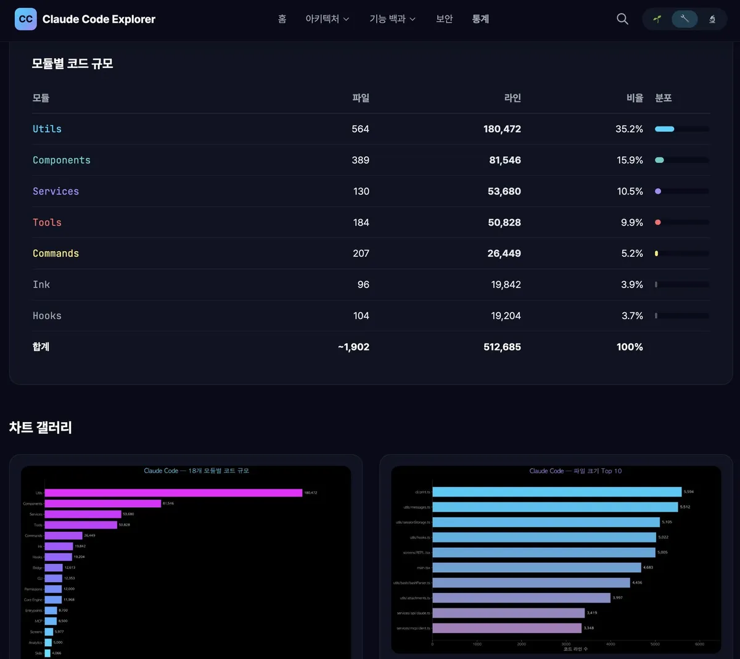740x659 pixels.
Task: Open the 통계 menu item
Action: point(480,19)
